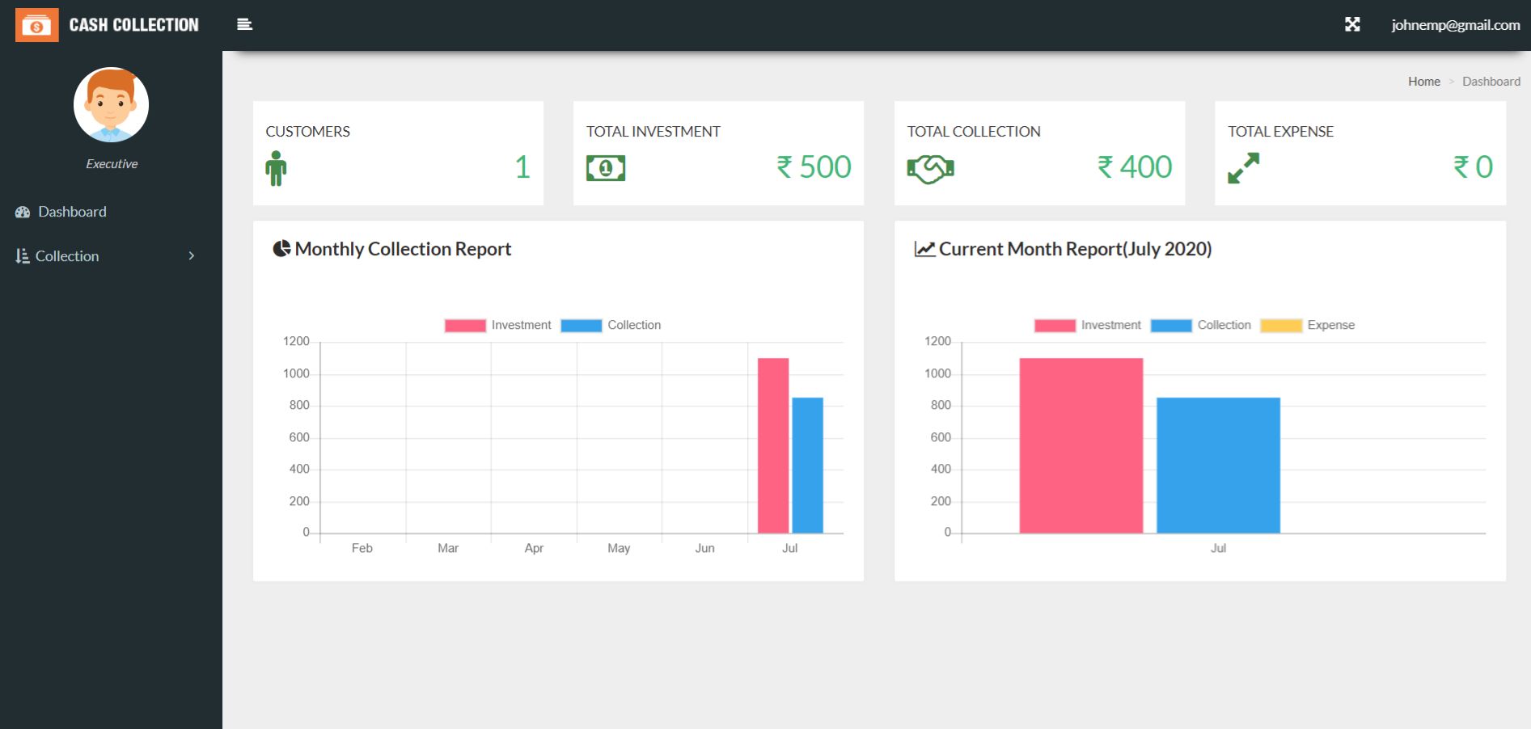This screenshot has width=1531, height=729.
Task: Expand the Collection submenu chevron
Action: [192, 256]
